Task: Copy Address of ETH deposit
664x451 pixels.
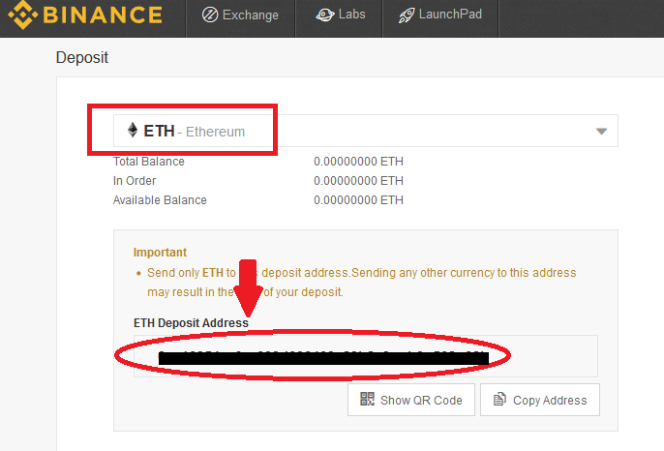Action: [x=540, y=400]
